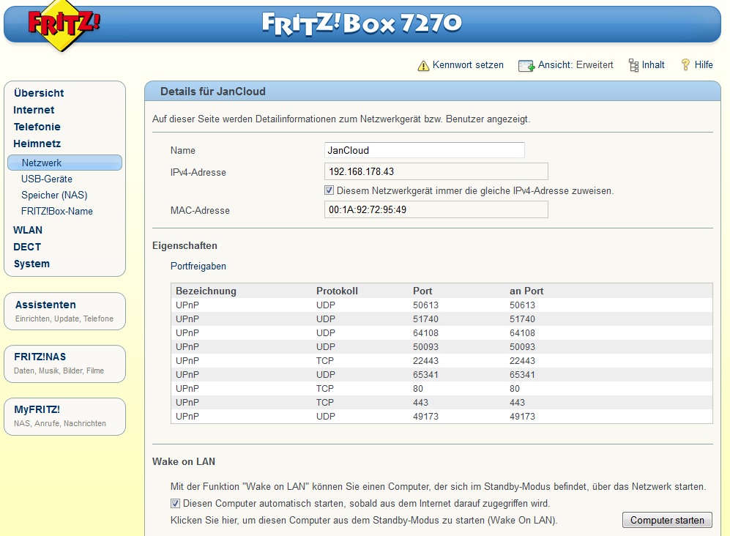
Task: Open the Telefonie menu section
Action: click(x=37, y=127)
